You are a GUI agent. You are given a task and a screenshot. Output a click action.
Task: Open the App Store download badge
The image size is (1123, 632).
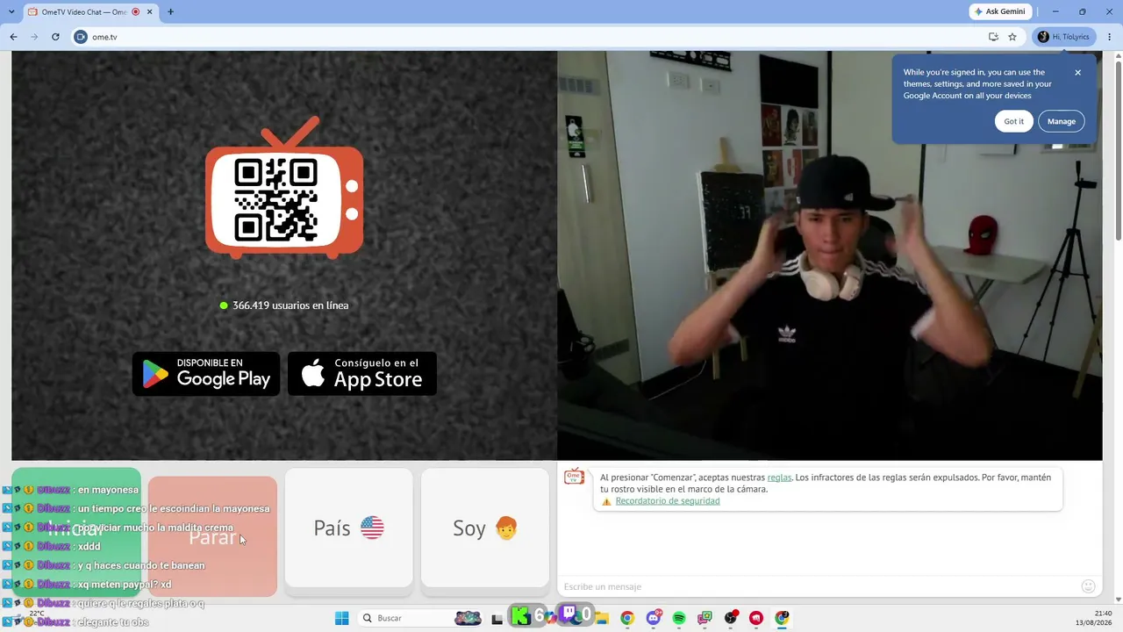362,373
